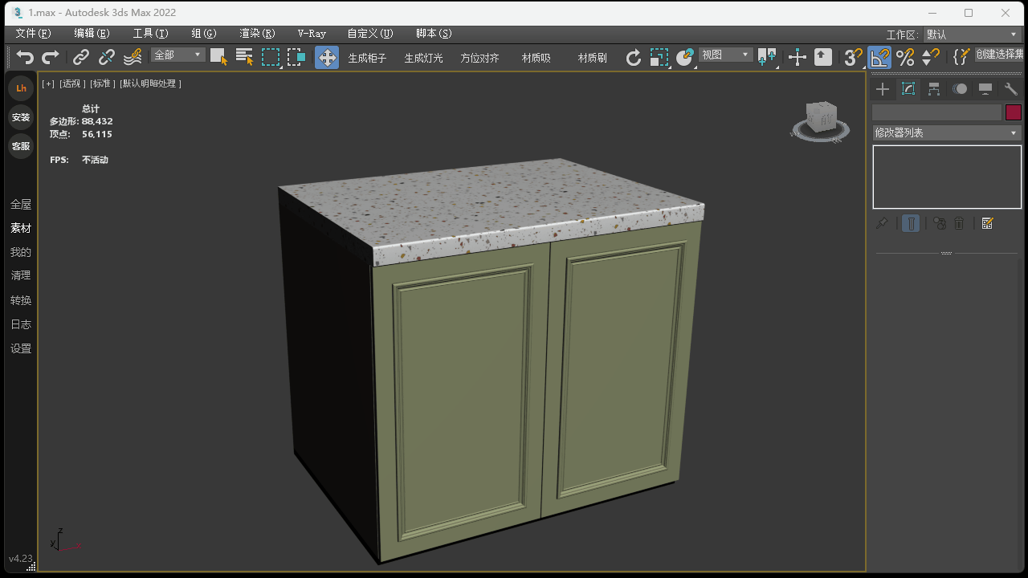Click the [+] viewport menu label
Viewport: 1028px width, 578px height.
pyautogui.click(x=48, y=83)
